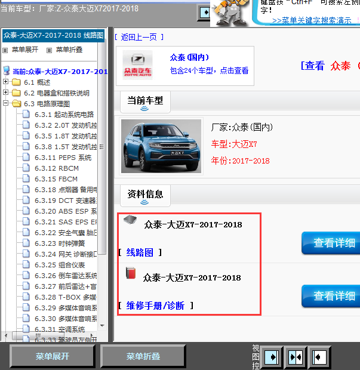Image resolution: width=360 pixels, height=370 pixels.
Task: Click right-arrow view control icon at bottom
Action: tap(272, 357)
